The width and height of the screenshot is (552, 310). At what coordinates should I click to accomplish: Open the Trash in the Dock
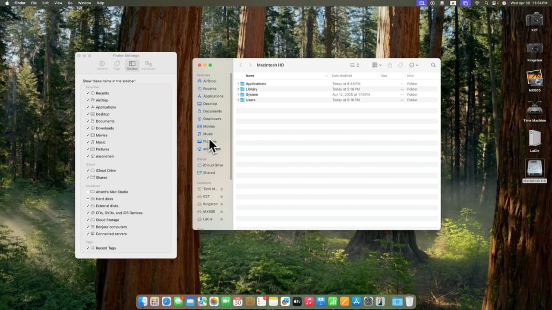[x=409, y=302]
